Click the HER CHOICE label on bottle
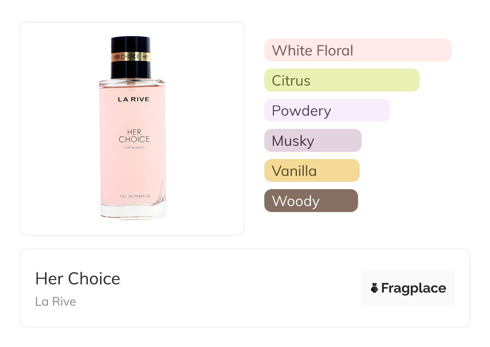This screenshot has width=490, height=347. click(134, 136)
